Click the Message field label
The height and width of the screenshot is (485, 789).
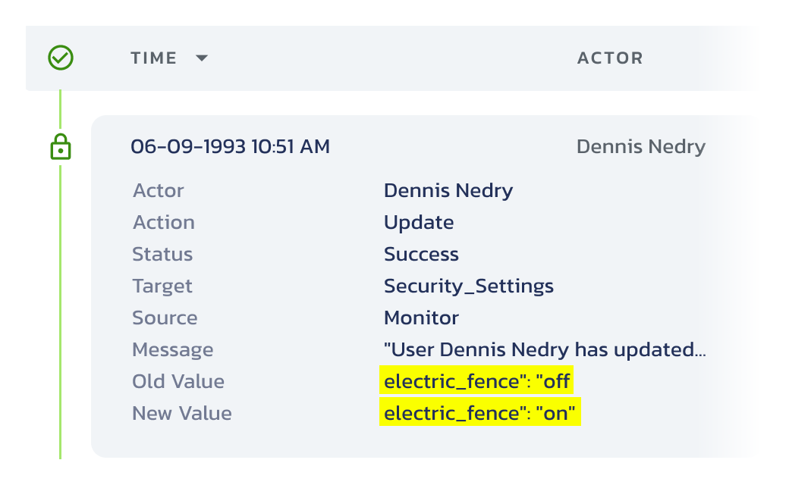coord(173,350)
